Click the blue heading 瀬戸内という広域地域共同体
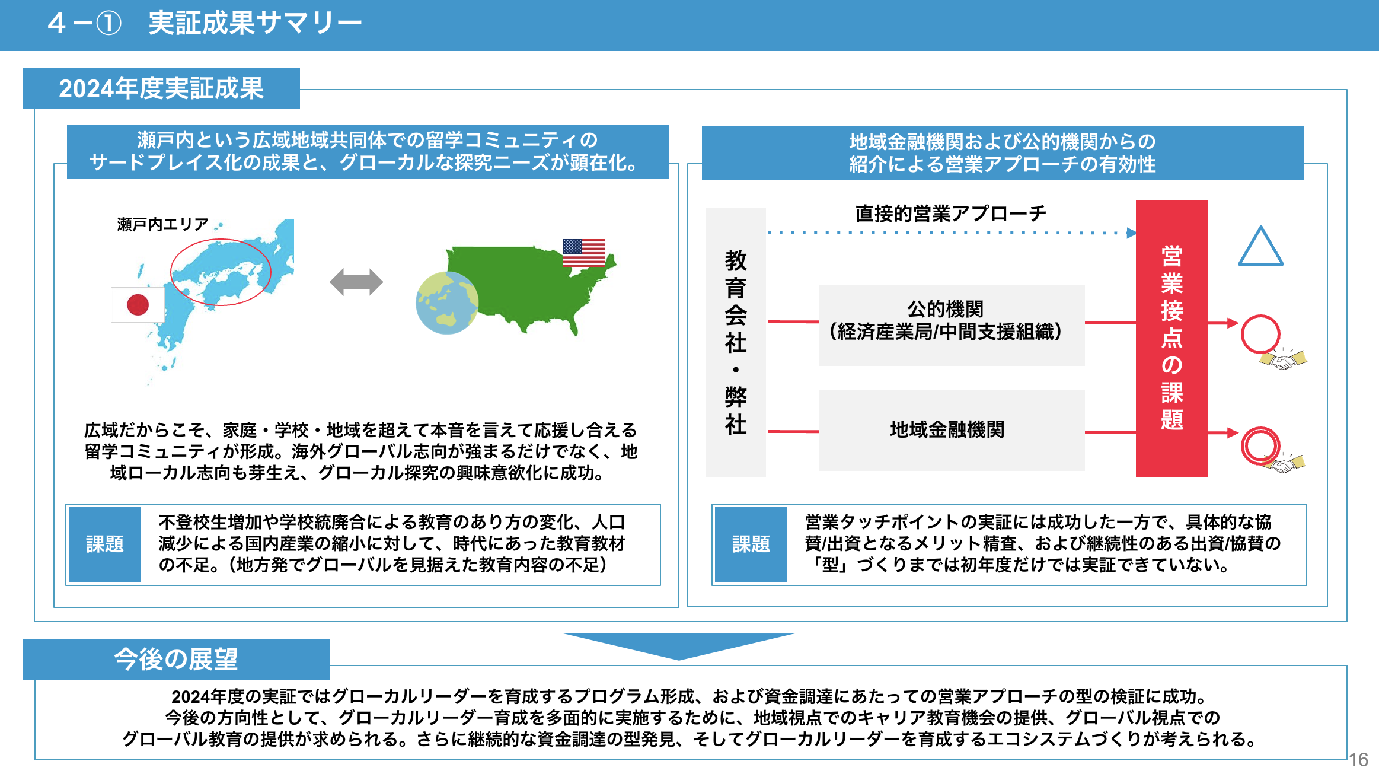 pyautogui.click(x=368, y=151)
